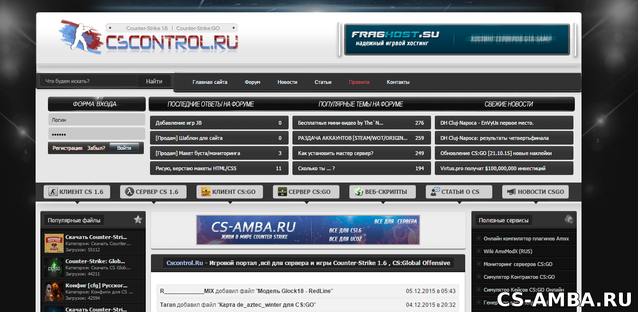Click the 'ПОПУЛЯРНЫЕ ТЕМЫ НА ФОРУМЕ' header

tap(361, 104)
